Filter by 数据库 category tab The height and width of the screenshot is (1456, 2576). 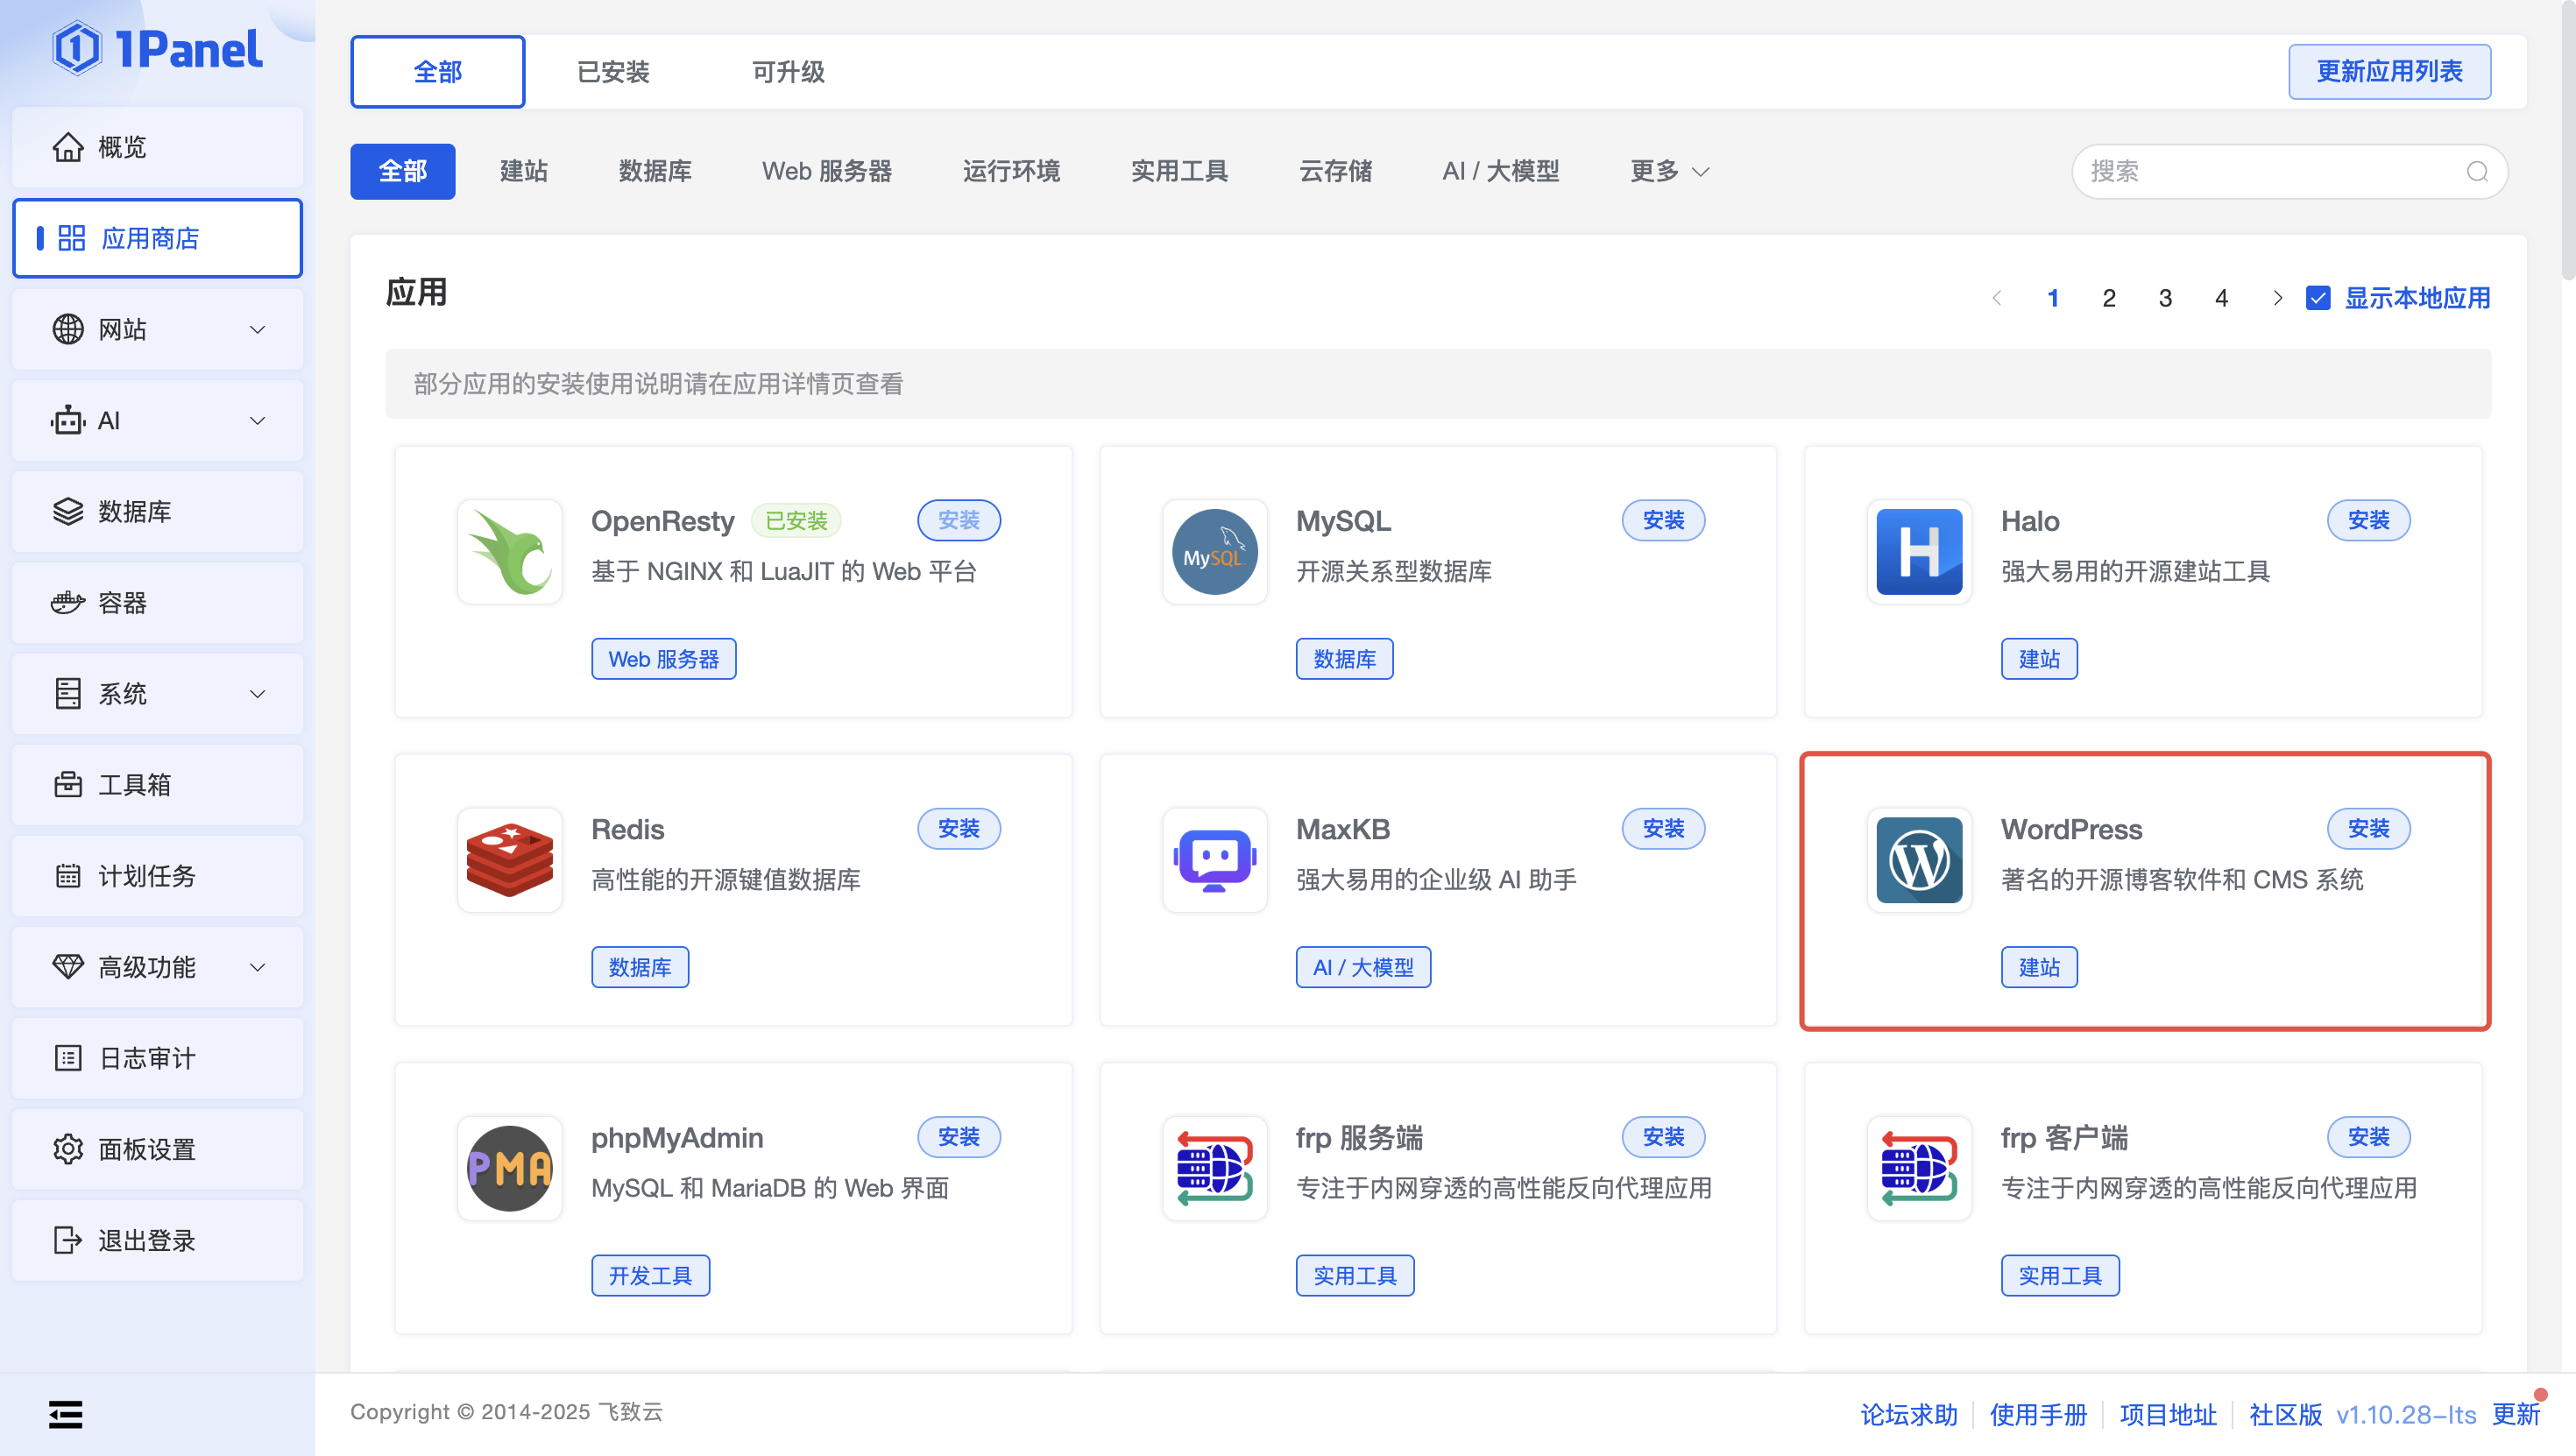coord(655,171)
